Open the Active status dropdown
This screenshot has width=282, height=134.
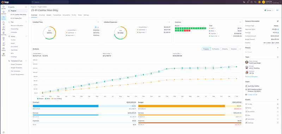tap(269, 11)
